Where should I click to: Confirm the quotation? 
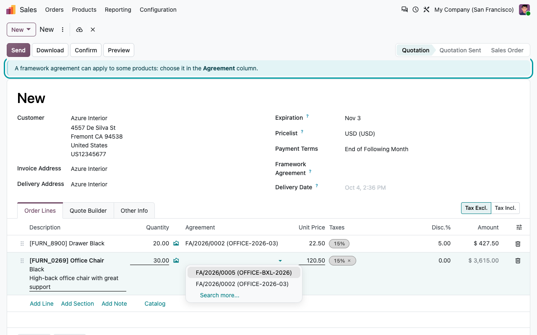[86, 50]
